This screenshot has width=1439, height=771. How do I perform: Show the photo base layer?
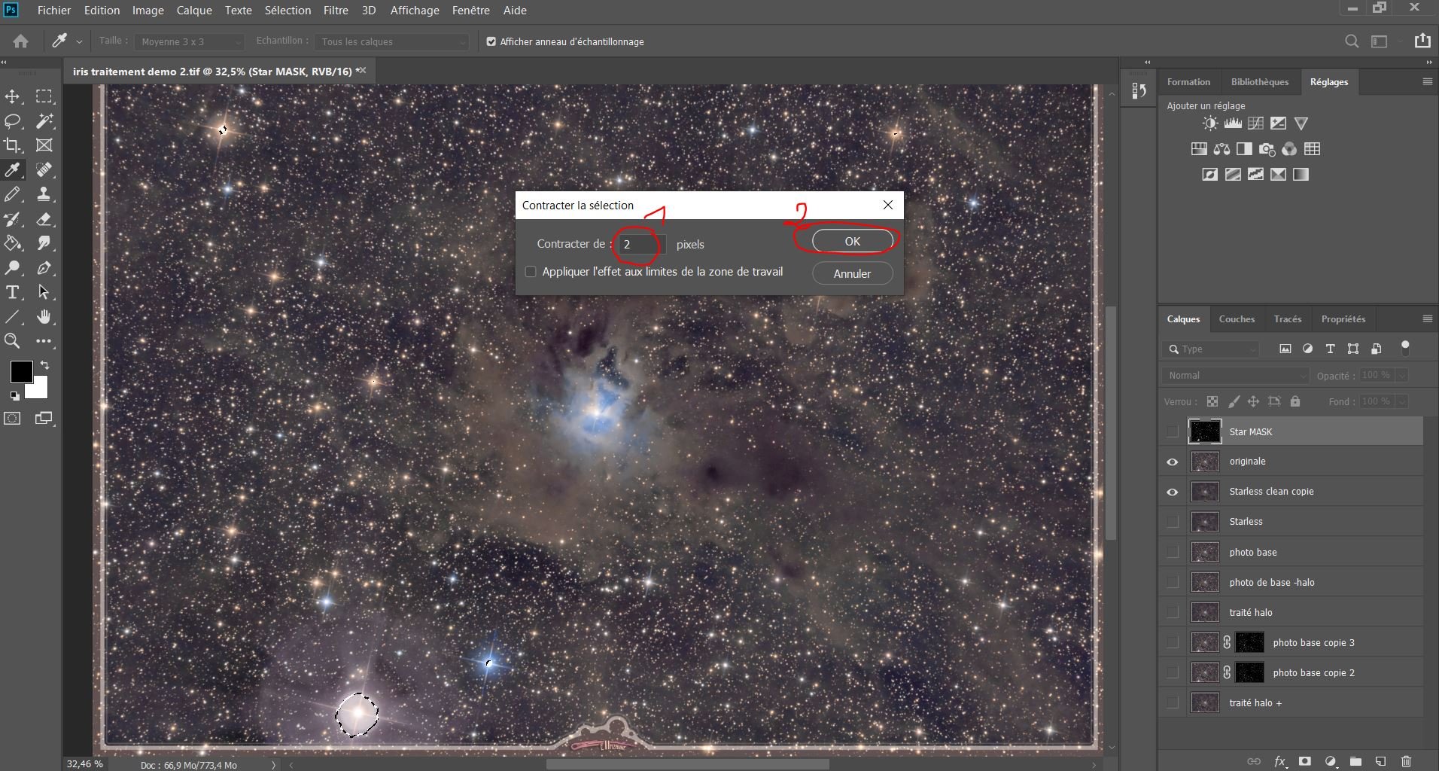1173,552
